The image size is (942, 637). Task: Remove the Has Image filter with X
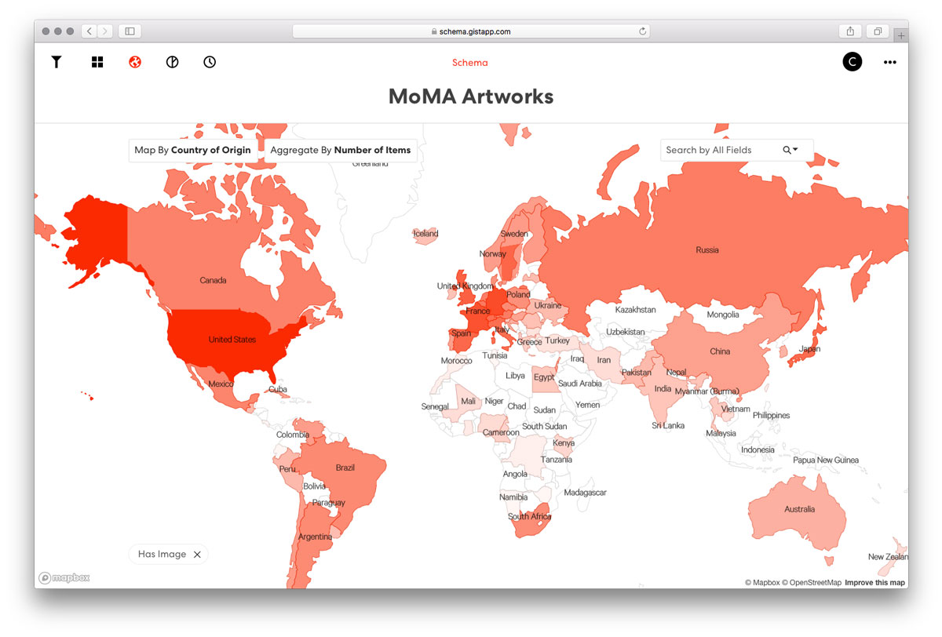point(197,555)
